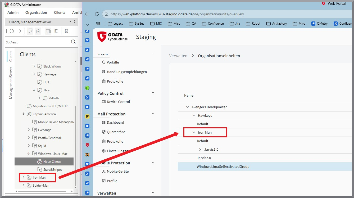354x198 pixels.
Task: Click the right-arrow icon in the Clients toolbar
Action: (19, 31)
